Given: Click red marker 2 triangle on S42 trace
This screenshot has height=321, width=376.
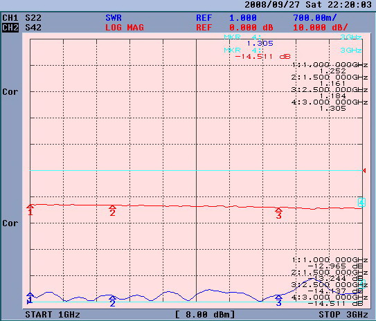Looking at the screenshot, I should (x=112, y=207).
